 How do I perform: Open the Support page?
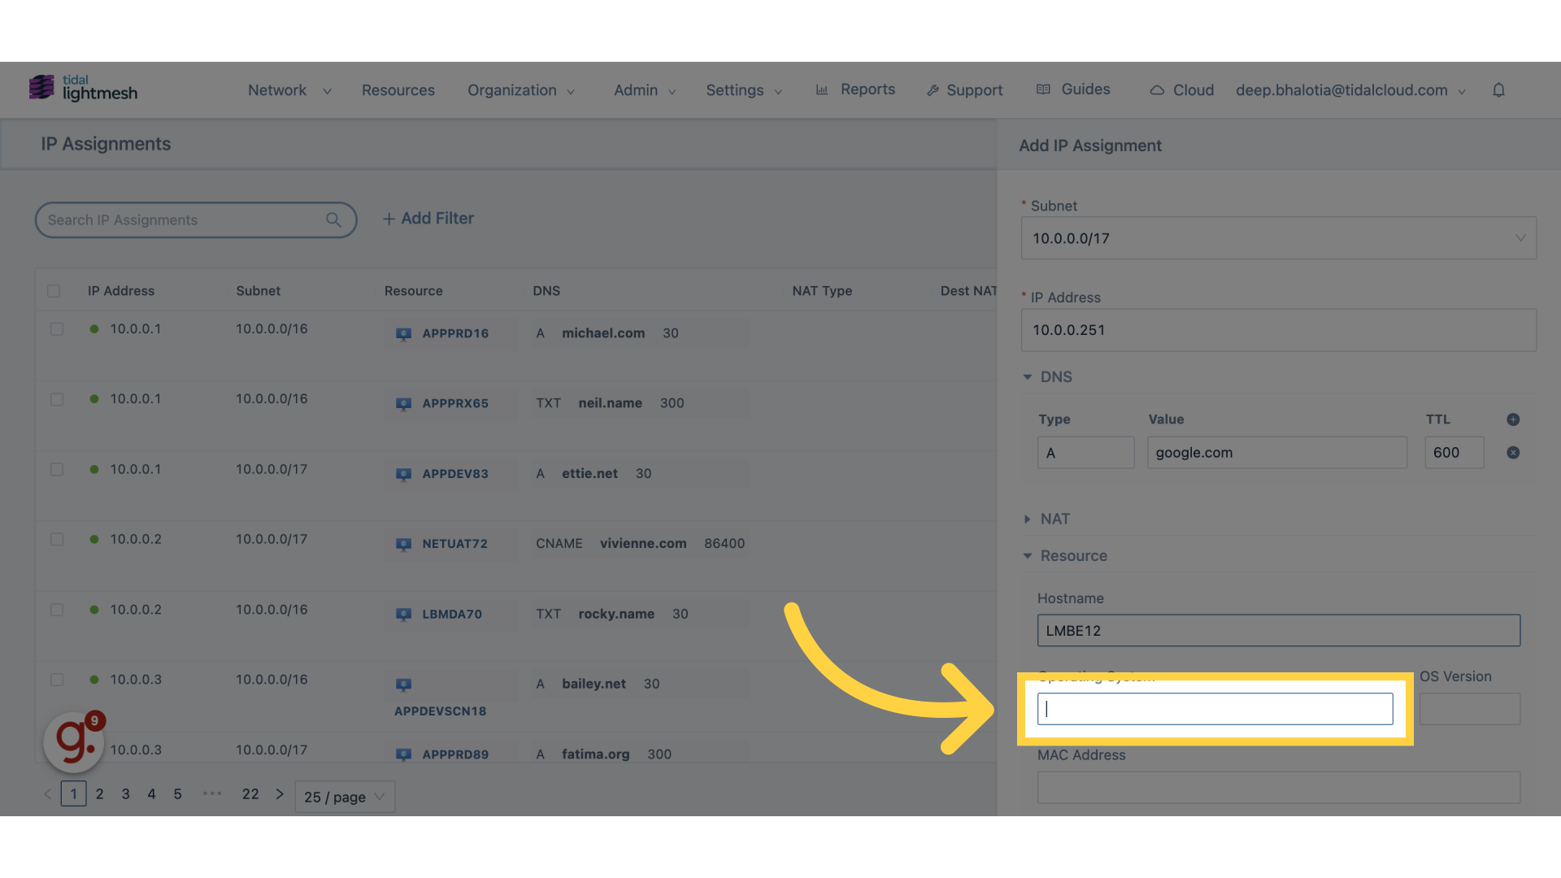coord(965,90)
